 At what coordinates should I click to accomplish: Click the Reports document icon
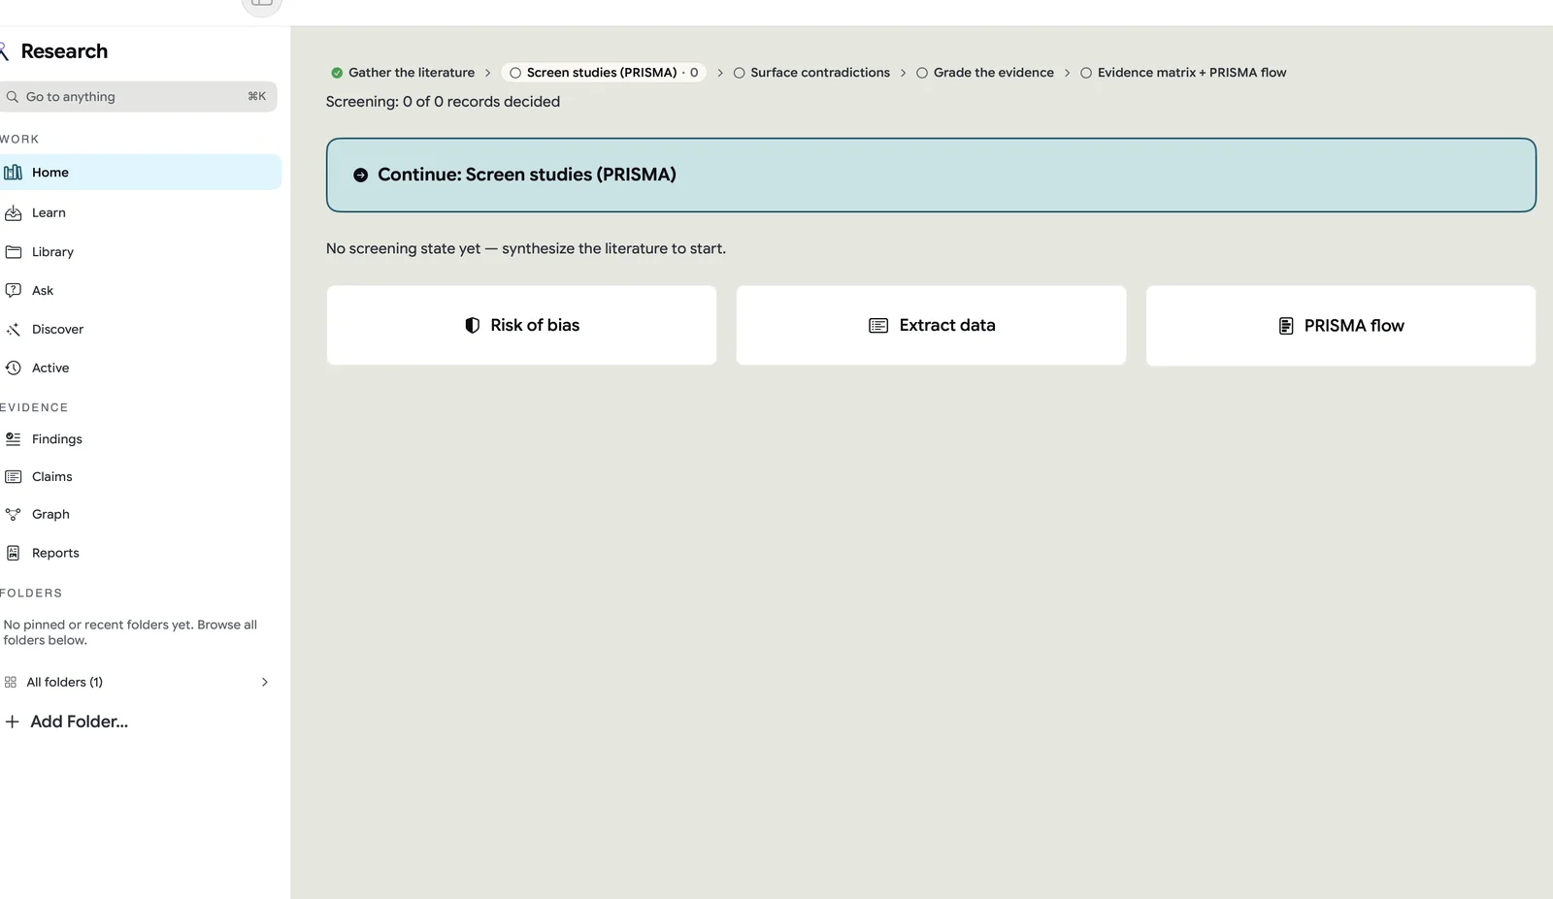tap(14, 553)
